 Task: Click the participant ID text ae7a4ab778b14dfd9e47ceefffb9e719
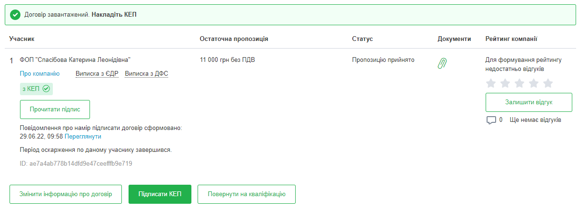point(76,164)
